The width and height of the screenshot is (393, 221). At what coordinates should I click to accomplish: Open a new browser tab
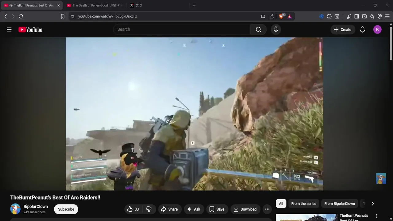coord(194,5)
